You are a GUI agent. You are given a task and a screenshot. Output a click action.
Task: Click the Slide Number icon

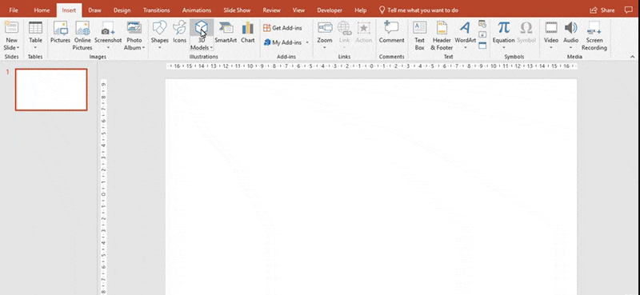(x=482, y=34)
